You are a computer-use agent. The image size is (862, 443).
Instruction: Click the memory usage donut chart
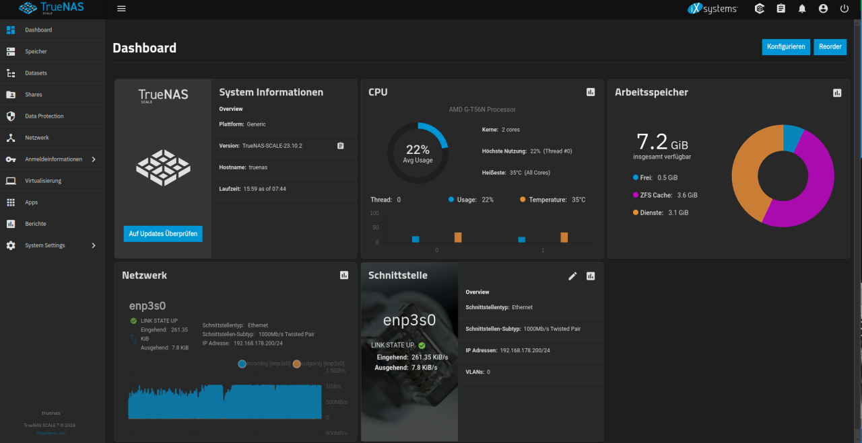[x=783, y=175]
